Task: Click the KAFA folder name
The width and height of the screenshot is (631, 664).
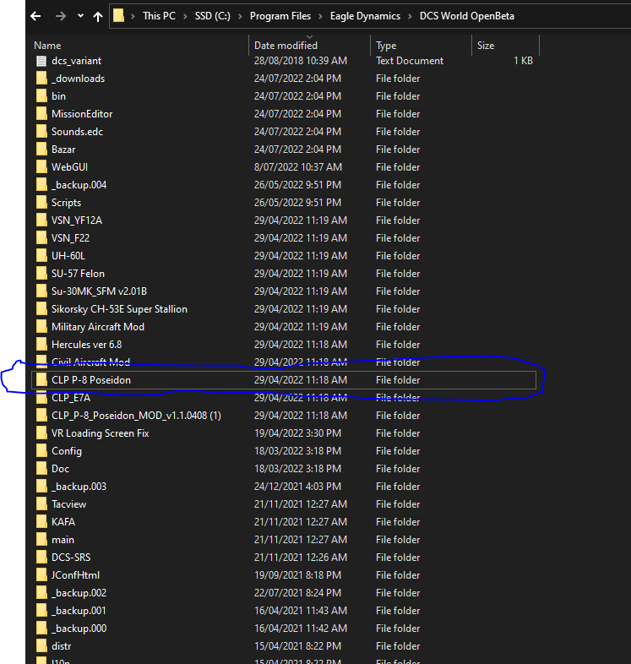Action: pyautogui.click(x=63, y=522)
